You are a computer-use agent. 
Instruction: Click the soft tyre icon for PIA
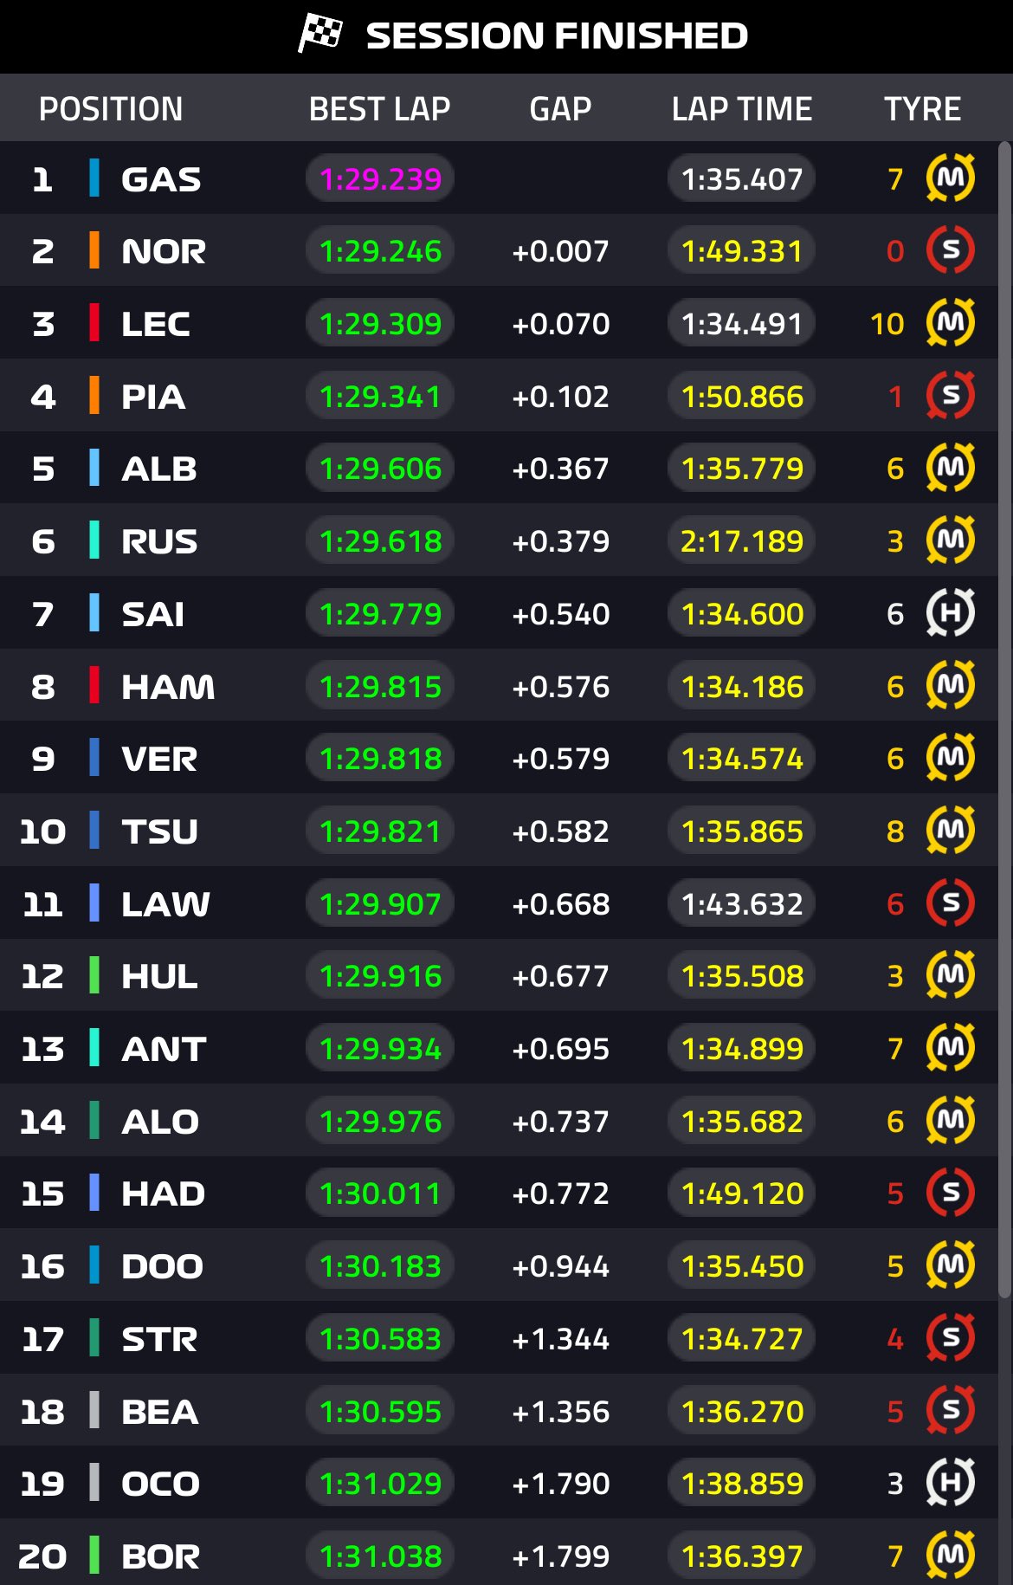950,396
